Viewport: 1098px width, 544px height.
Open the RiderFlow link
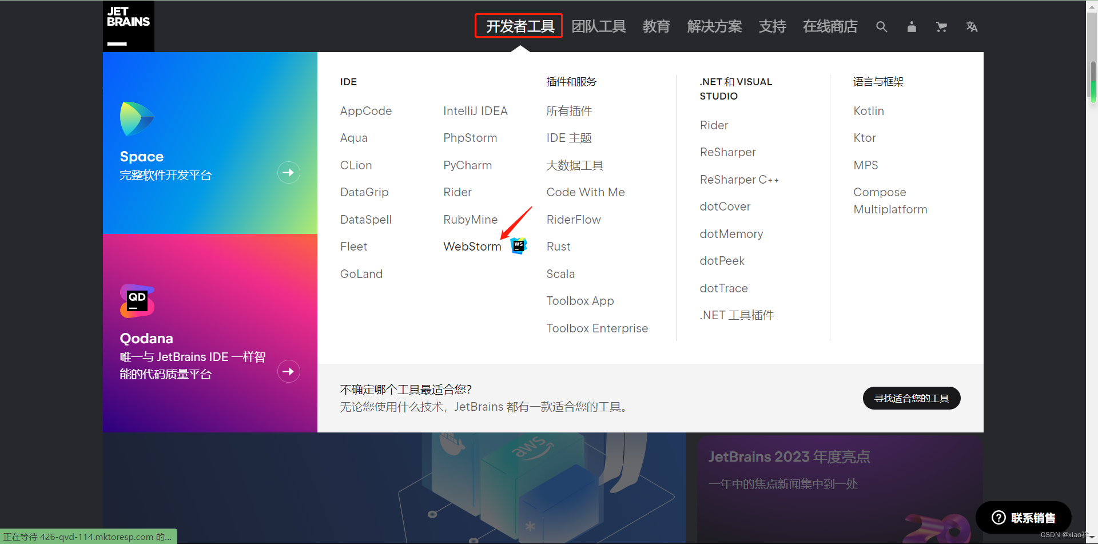pos(574,220)
